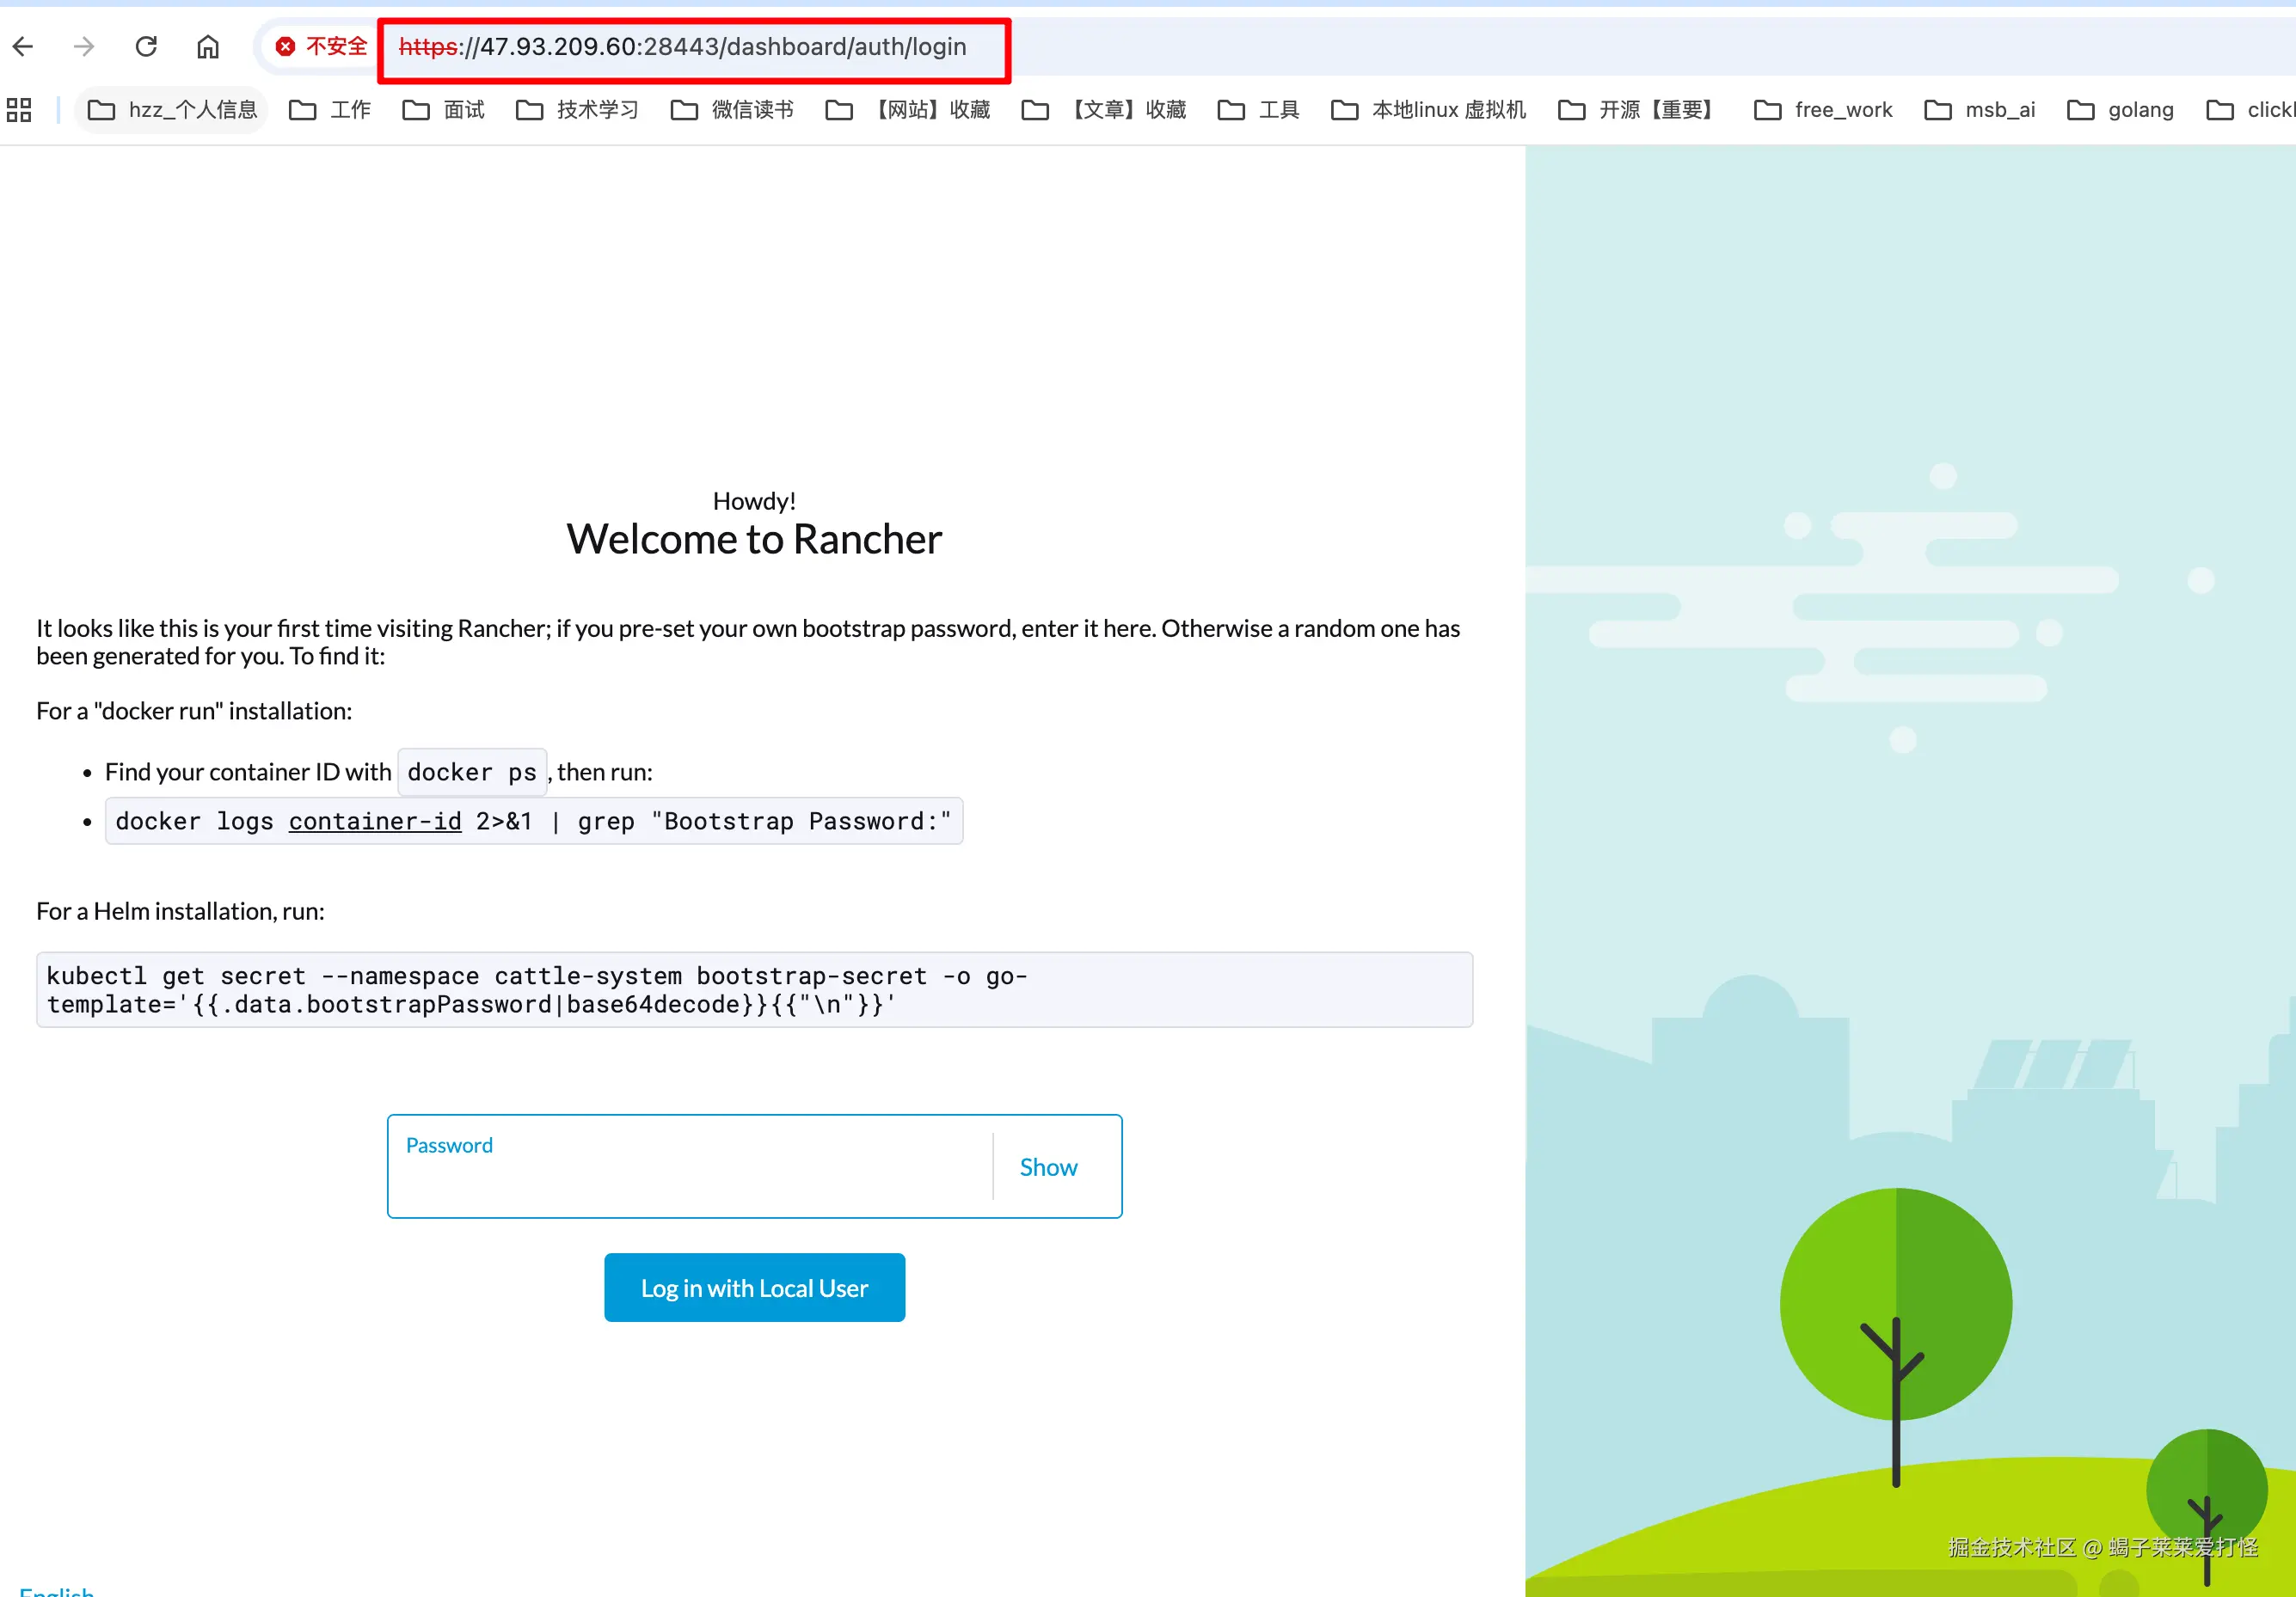The width and height of the screenshot is (2296, 1597).
Task: Click the container-id underlined text
Action: (375, 821)
